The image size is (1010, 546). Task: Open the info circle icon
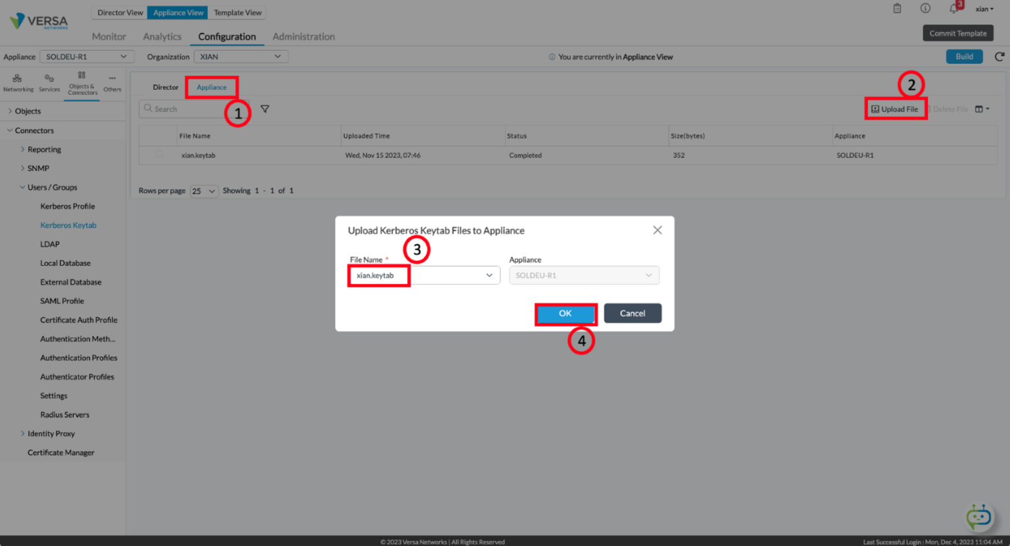click(925, 9)
